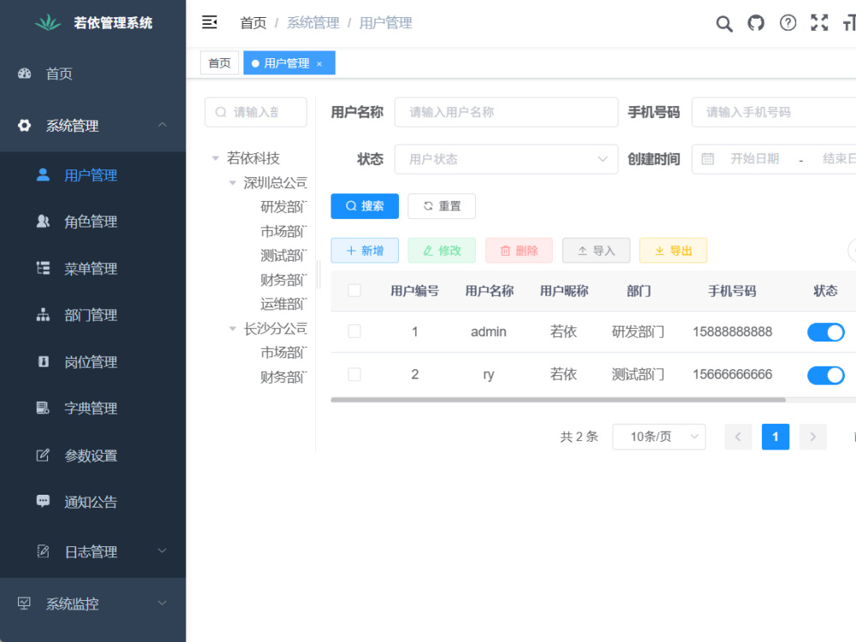The image size is (856, 642).
Task: Check the checkbox for the ry row
Action: point(354,374)
